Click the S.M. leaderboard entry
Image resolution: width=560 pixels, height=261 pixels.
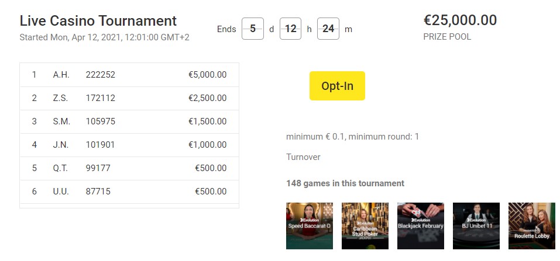[129, 121]
